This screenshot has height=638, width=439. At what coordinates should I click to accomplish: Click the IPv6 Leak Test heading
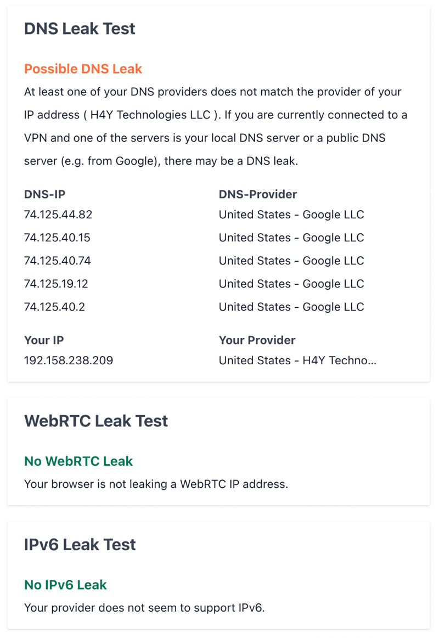pyautogui.click(x=80, y=545)
